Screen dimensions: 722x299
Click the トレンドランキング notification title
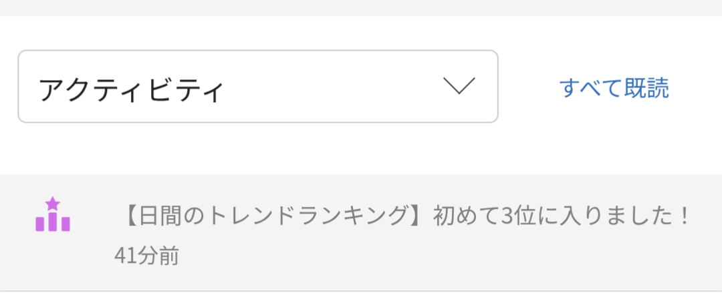coord(274,216)
